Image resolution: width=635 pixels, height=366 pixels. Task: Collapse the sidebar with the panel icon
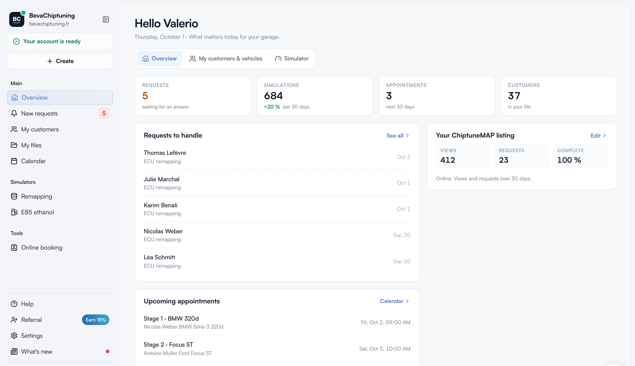[x=106, y=20]
